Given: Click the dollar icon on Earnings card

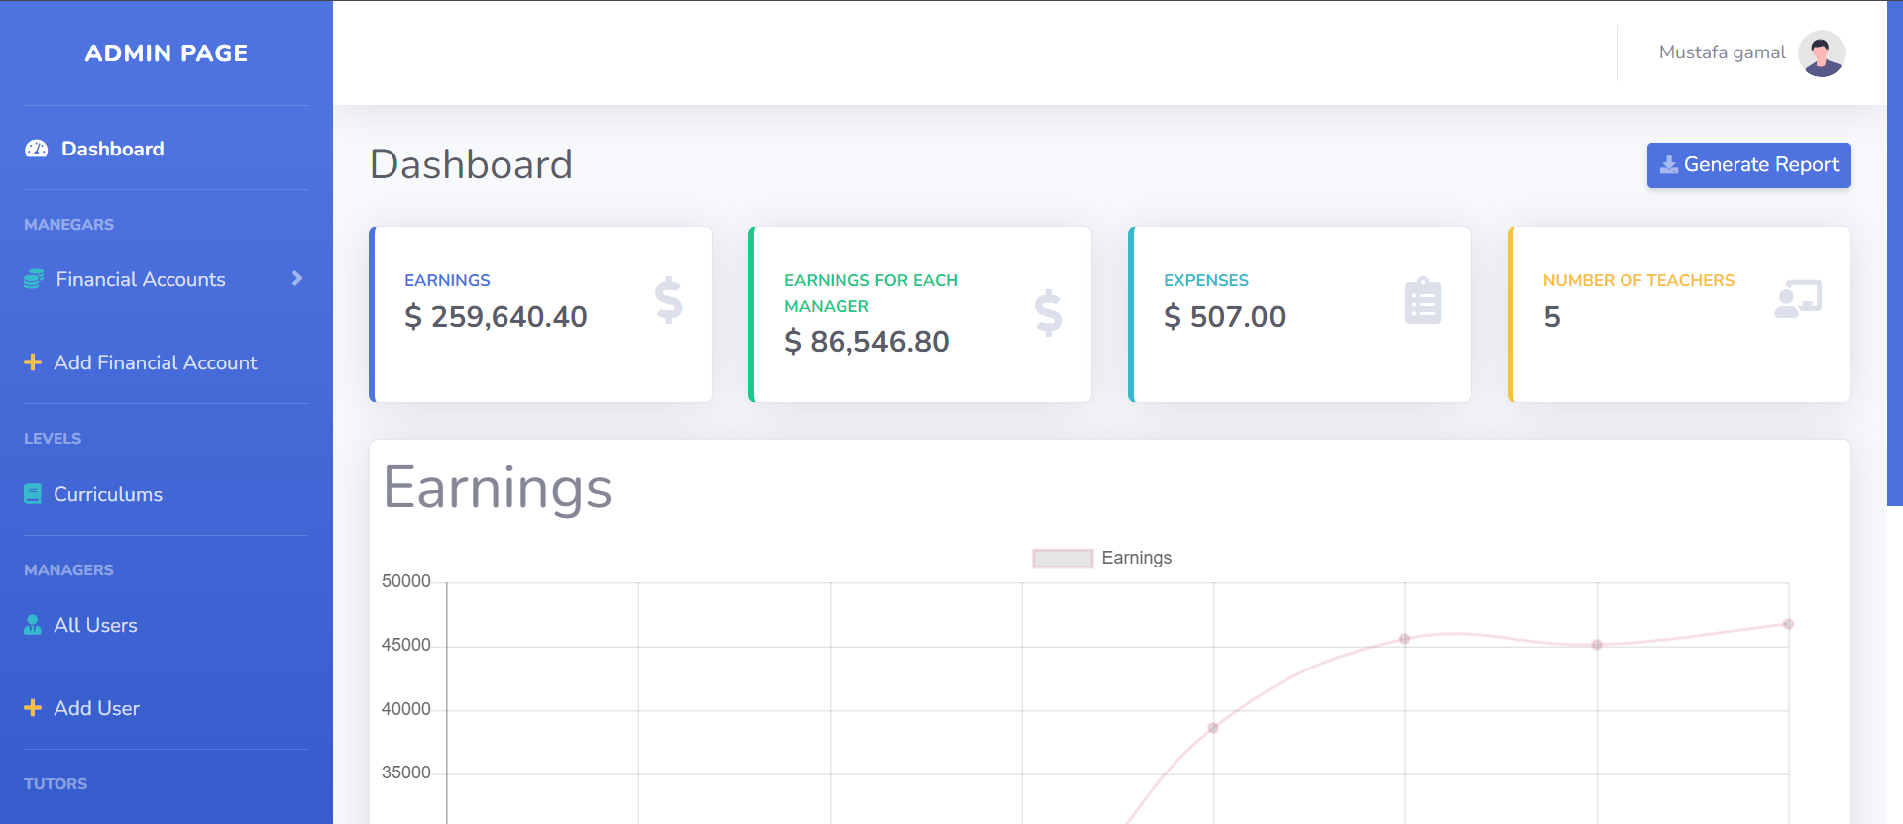Looking at the screenshot, I should tap(669, 300).
